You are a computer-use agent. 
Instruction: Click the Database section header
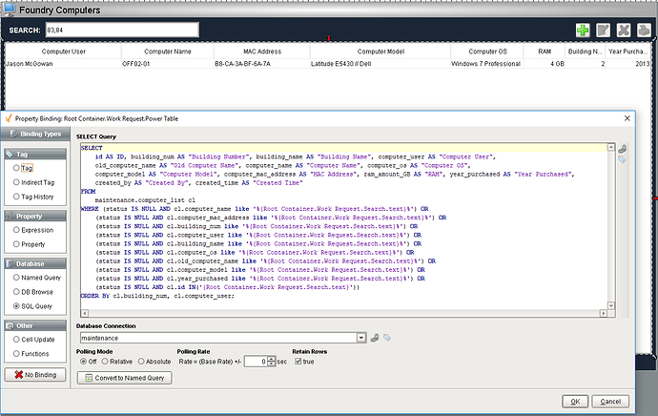35,263
